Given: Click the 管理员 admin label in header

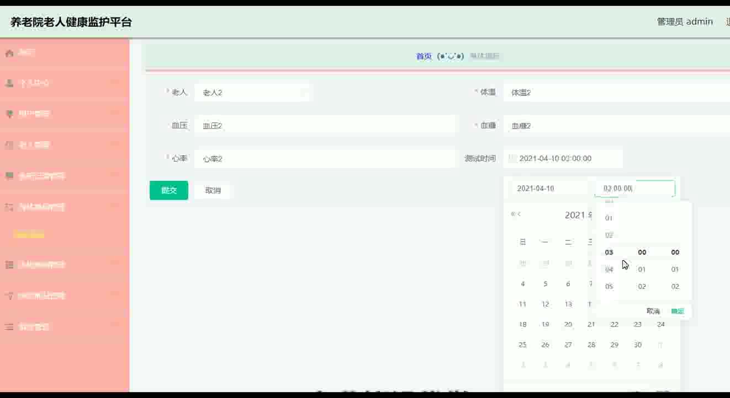Looking at the screenshot, I should pos(685,21).
